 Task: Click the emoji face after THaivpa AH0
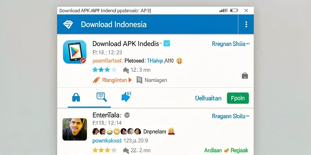179,61
